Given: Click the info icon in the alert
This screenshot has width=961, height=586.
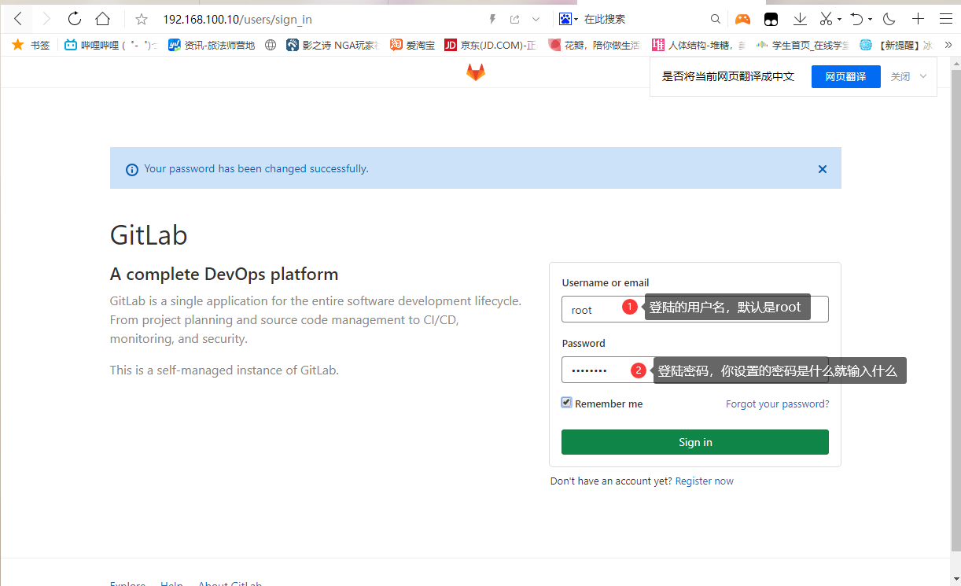Looking at the screenshot, I should (x=131, y=169).
